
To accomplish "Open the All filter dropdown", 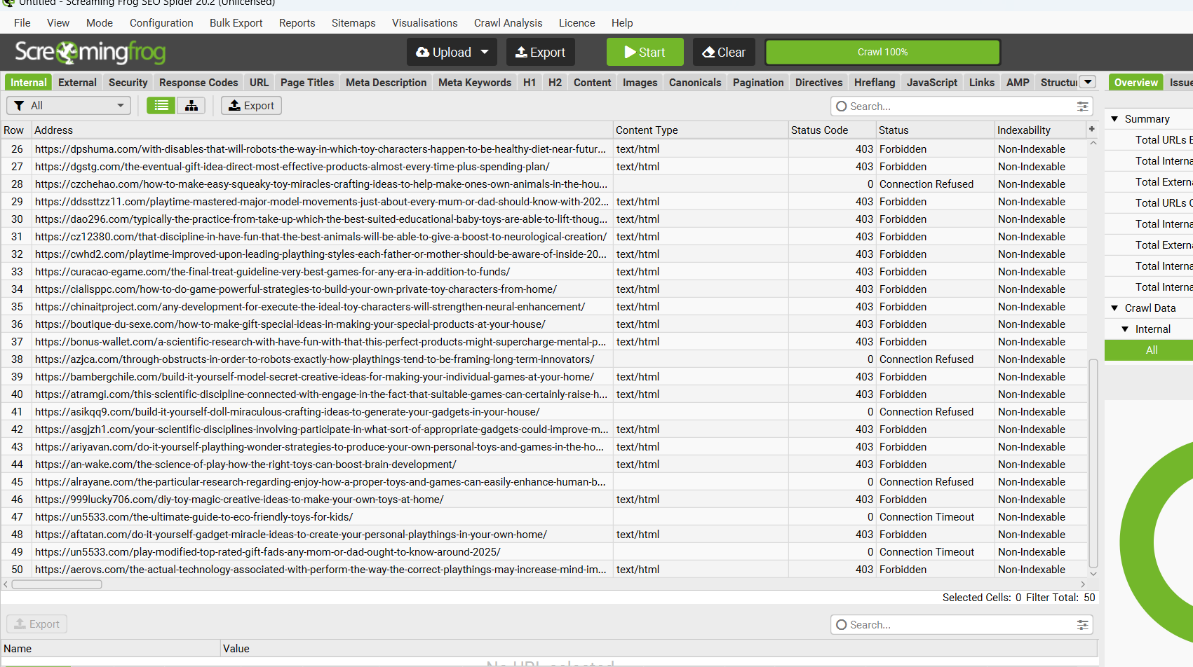I will [69, 106].
